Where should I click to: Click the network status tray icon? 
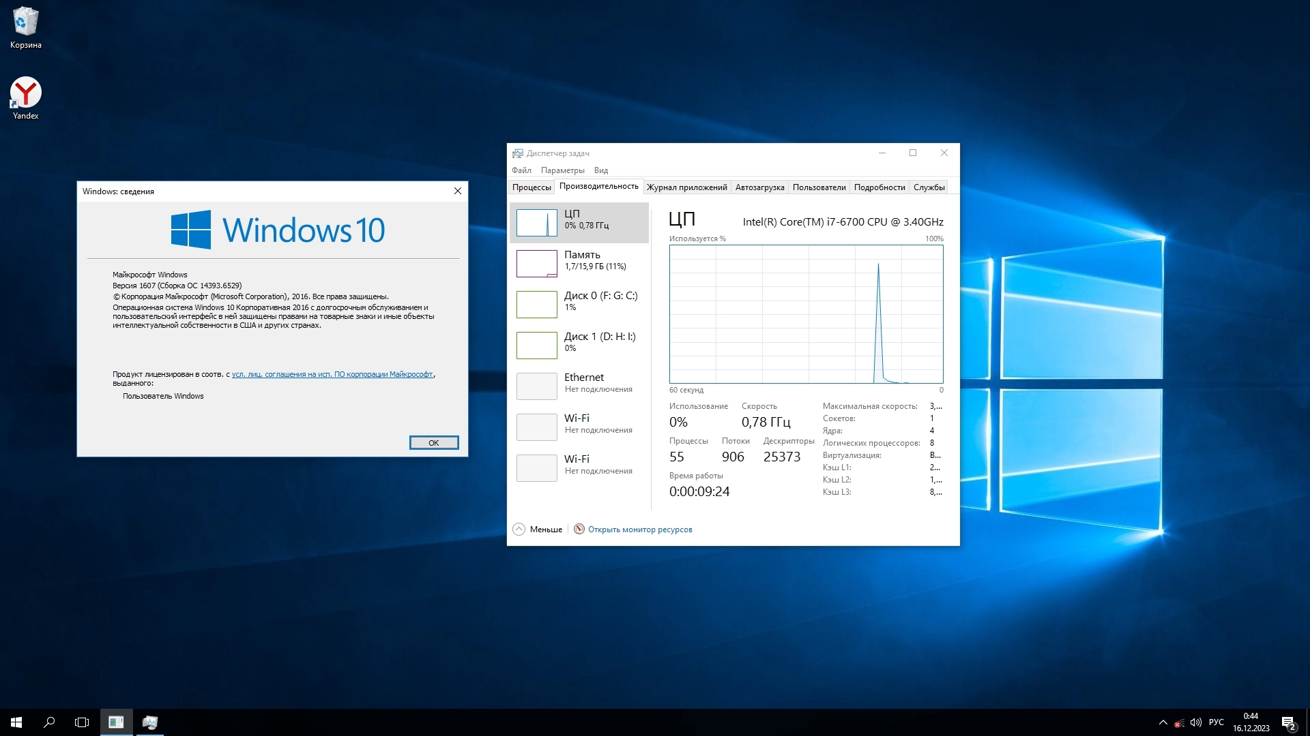(1179, 723)
